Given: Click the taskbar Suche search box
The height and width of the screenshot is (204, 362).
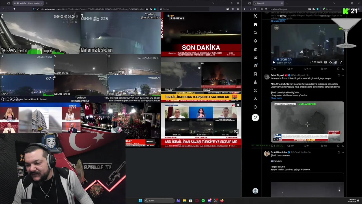Looking at the screenshot, I should pyautogui.click(x=159, y=201).
